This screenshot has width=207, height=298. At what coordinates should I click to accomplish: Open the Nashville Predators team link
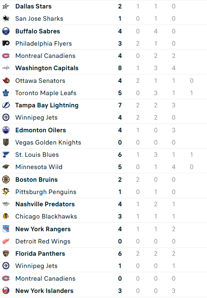(x=45, y=204)
